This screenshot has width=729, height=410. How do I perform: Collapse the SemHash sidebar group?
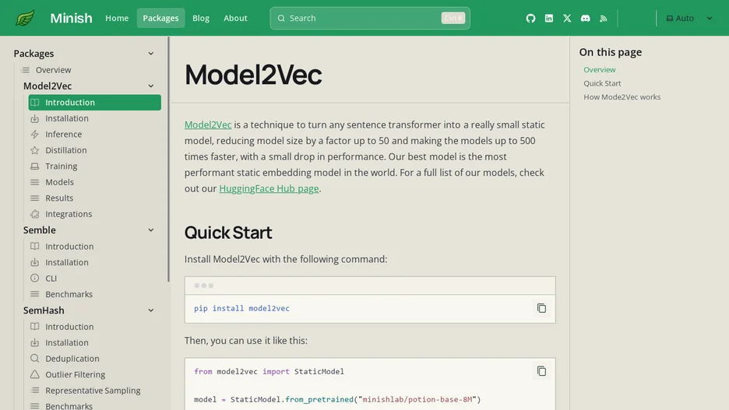pyautogui.click(x=150, y=310)
